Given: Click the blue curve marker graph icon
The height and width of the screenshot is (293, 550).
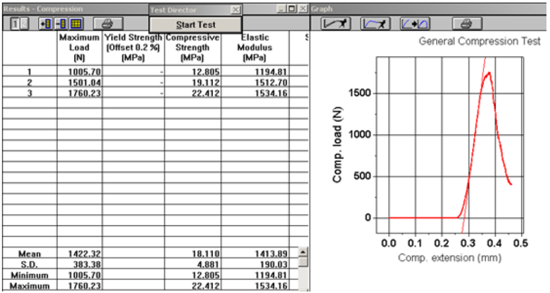Looking at the screenshot, I should point(375,24).
